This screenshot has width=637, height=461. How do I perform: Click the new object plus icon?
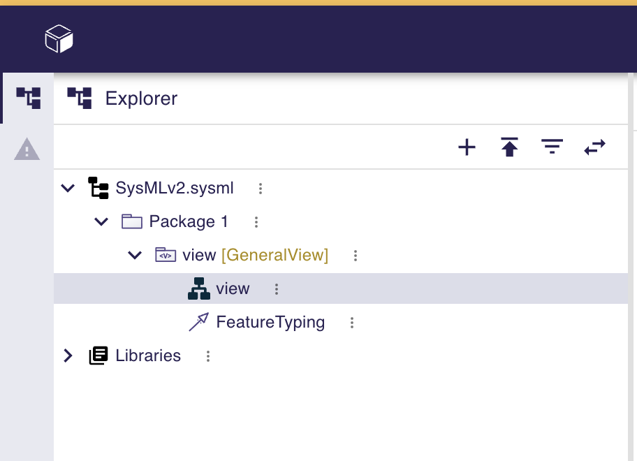(467, 147)
